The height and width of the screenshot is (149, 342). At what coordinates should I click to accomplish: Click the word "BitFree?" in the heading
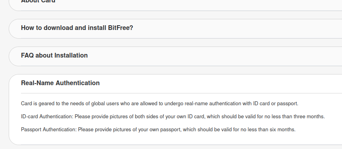[x=121, y=28]
